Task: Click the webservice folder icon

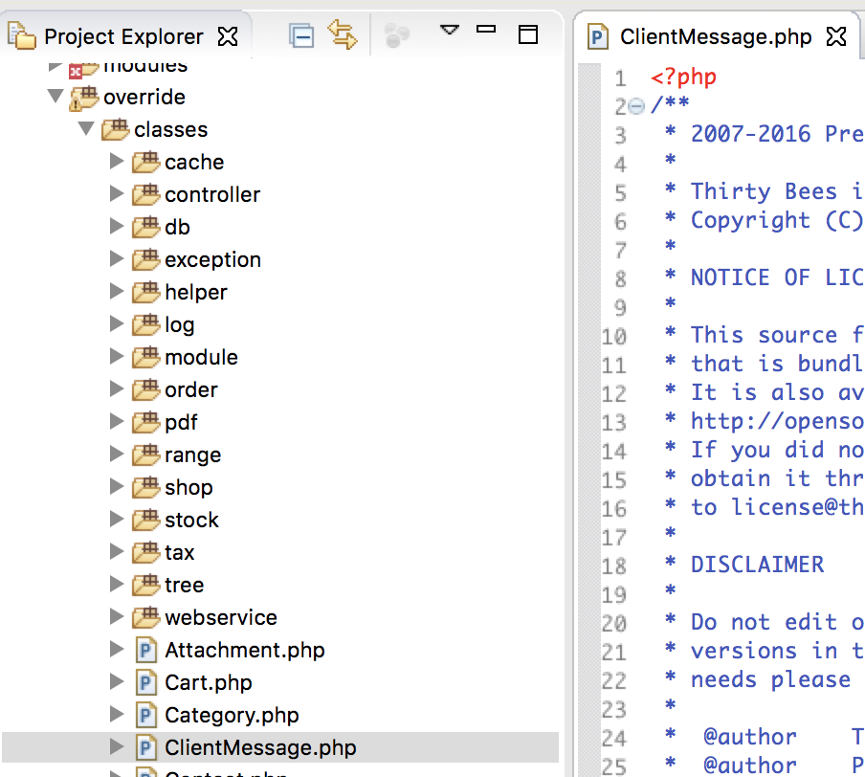Action: (145, 618)
